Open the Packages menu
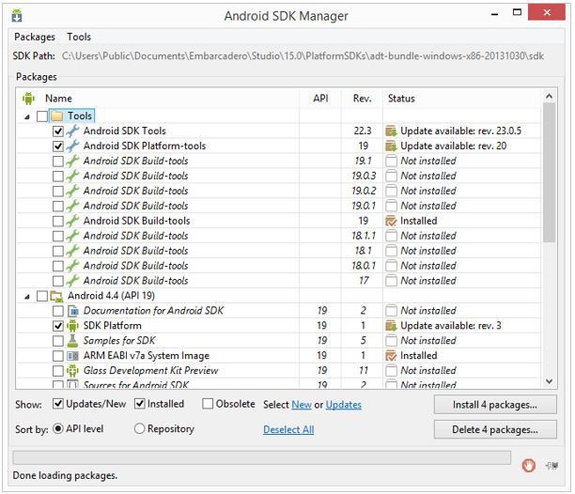575x494 pixels. click(35, 37)
